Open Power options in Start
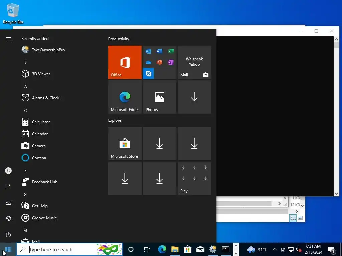The width and height of the screenshot is (342, 256). (8, 235)
